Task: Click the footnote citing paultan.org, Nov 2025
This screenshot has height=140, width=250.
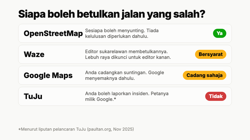Action: click(x=76, y=129)
